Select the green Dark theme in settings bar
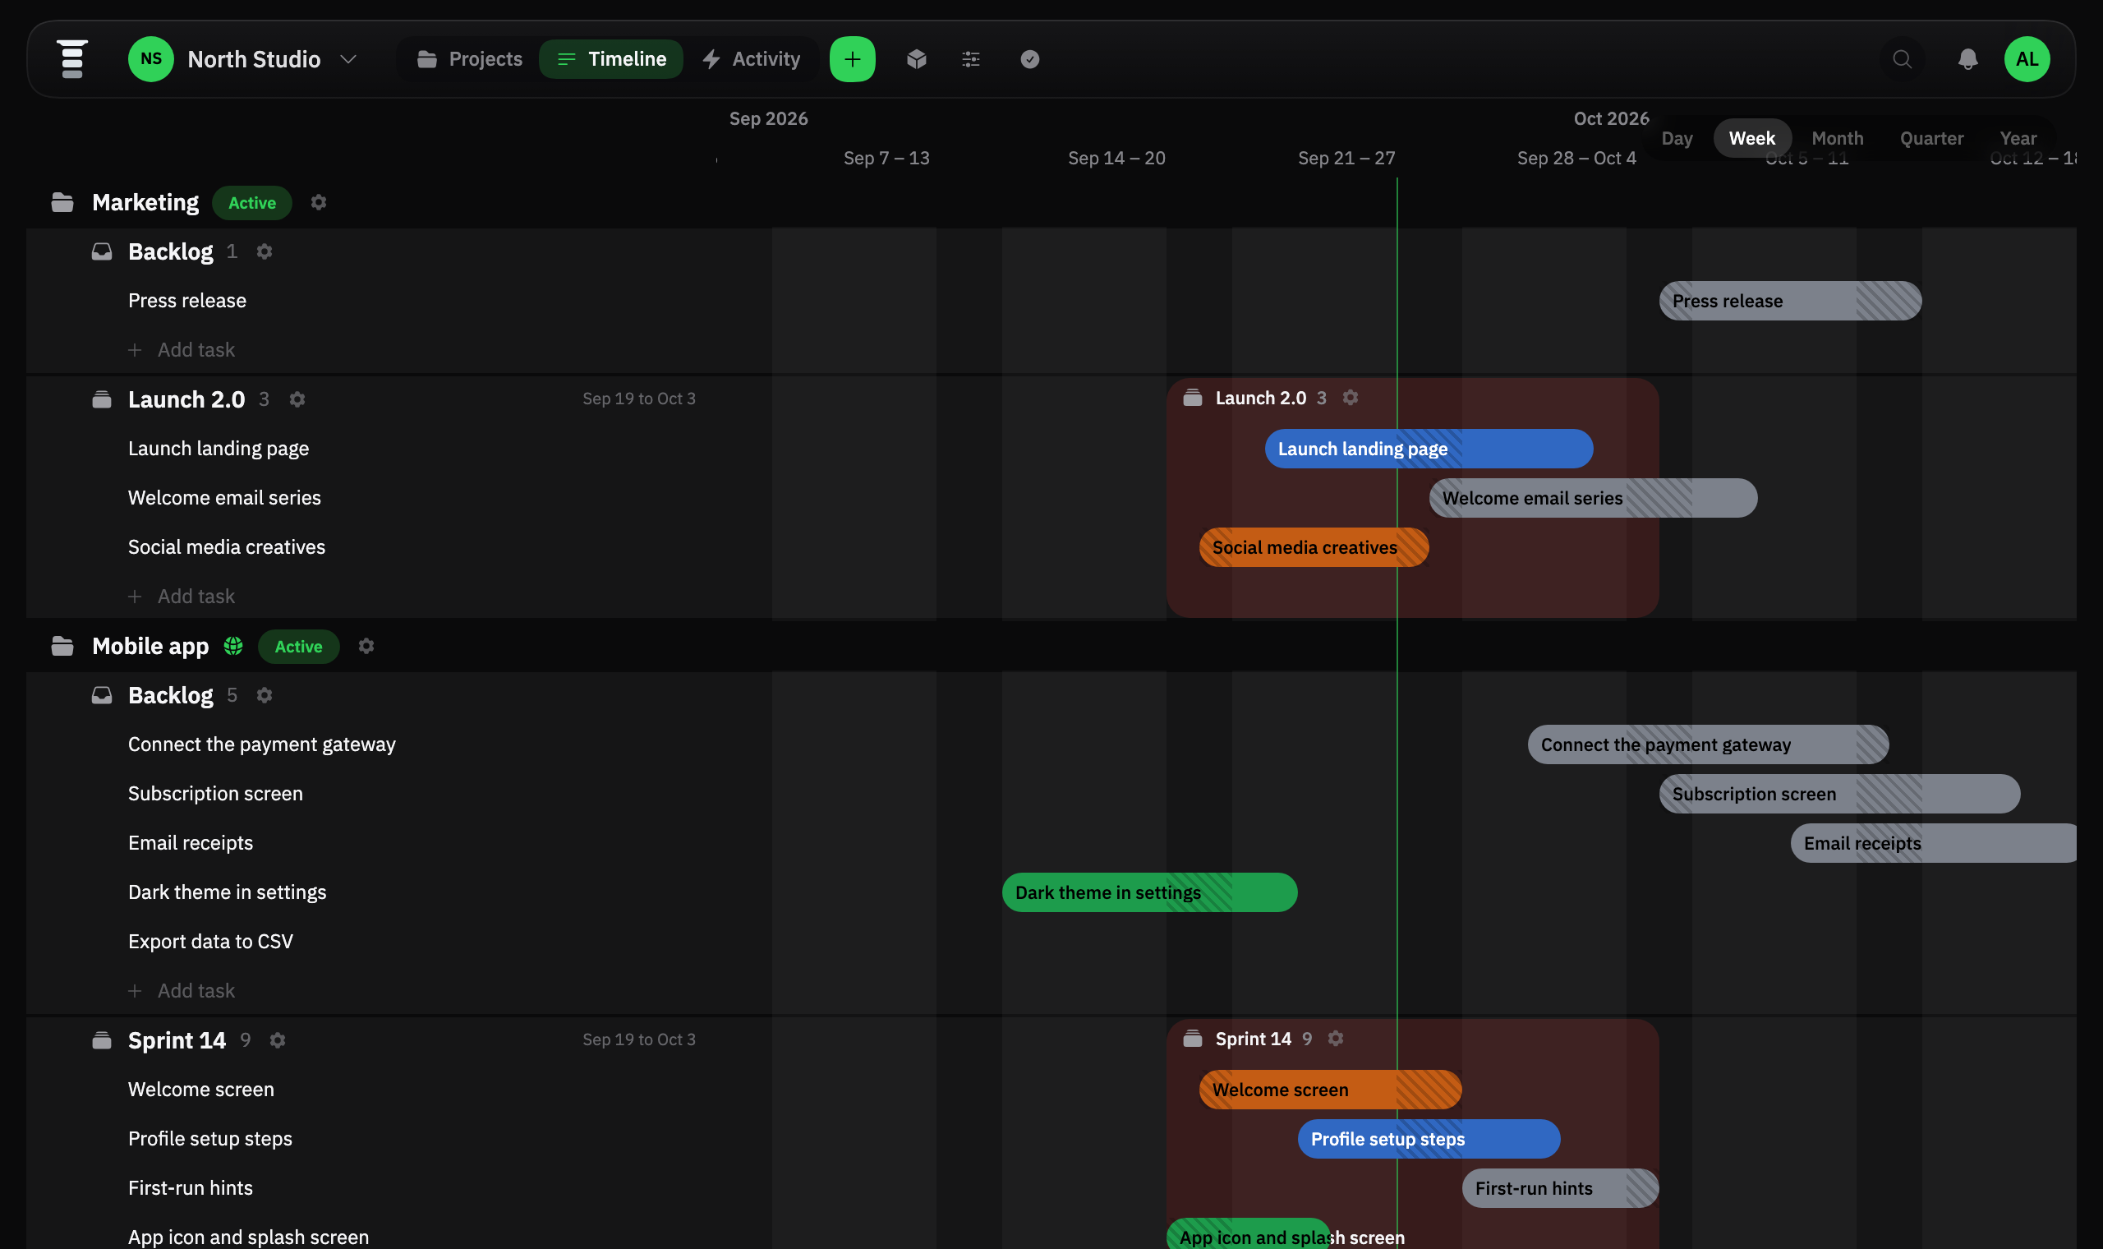 [1149, 892]
